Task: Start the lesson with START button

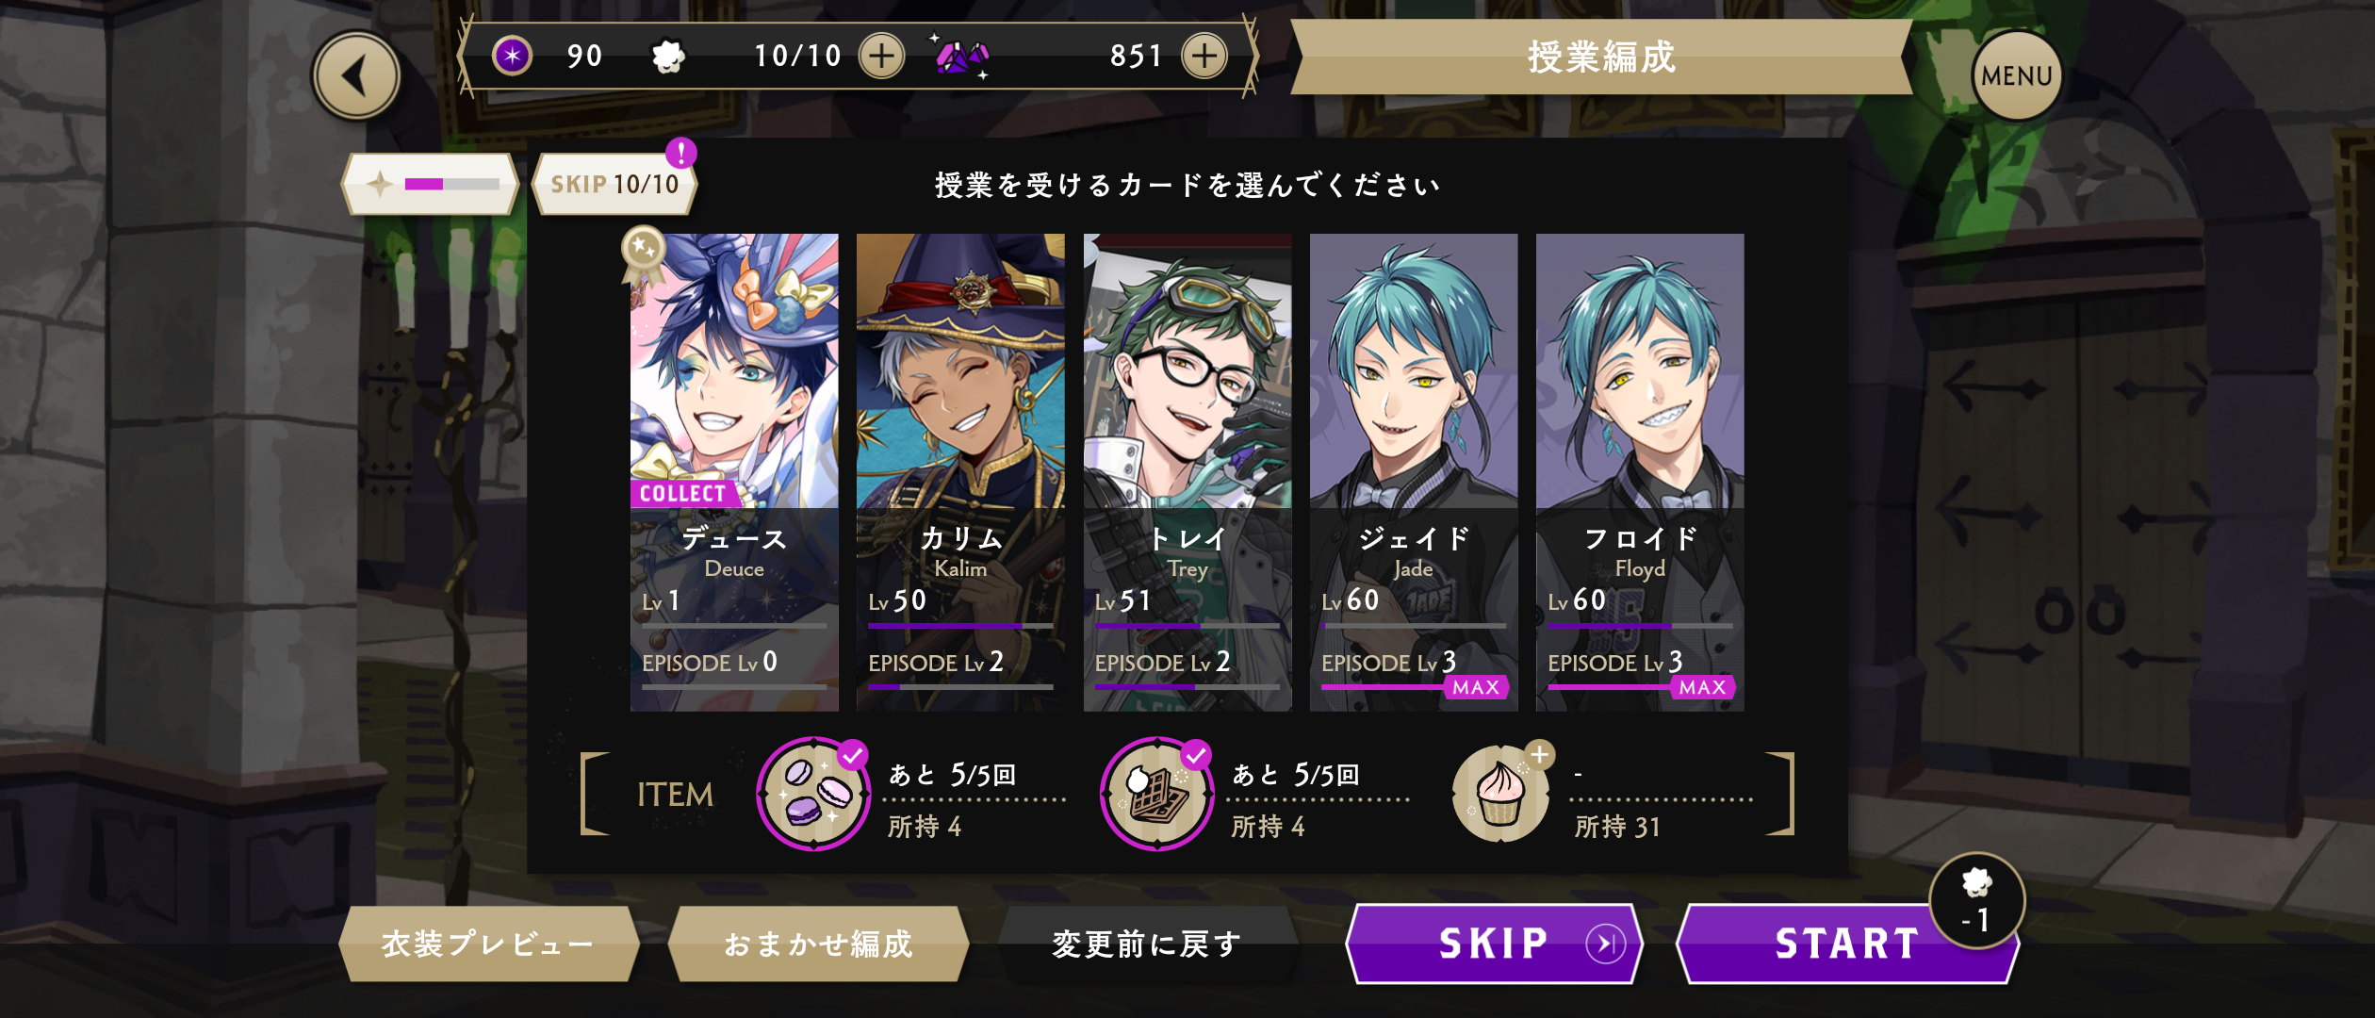Action: [1847, 944]
